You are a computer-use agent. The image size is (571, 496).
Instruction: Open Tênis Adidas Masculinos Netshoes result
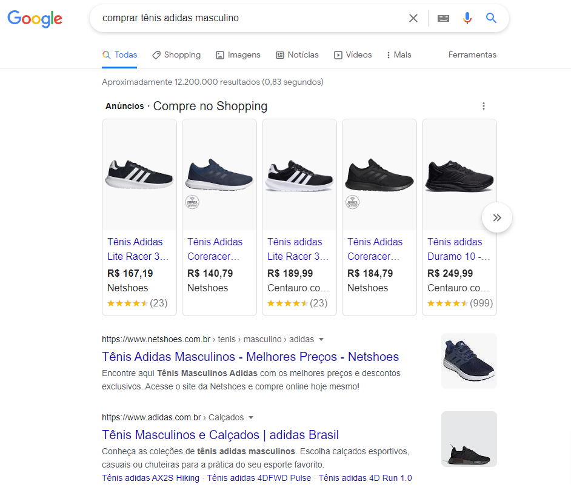(x=250, y=357)
